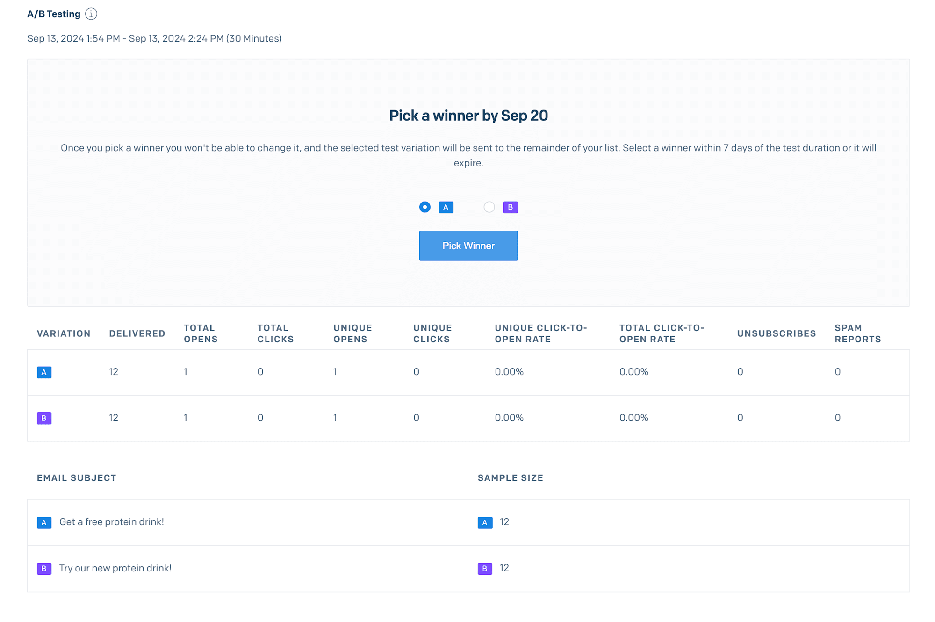935x622 pixels.
Task: Click the test date range text
Action: coord(154,38)
